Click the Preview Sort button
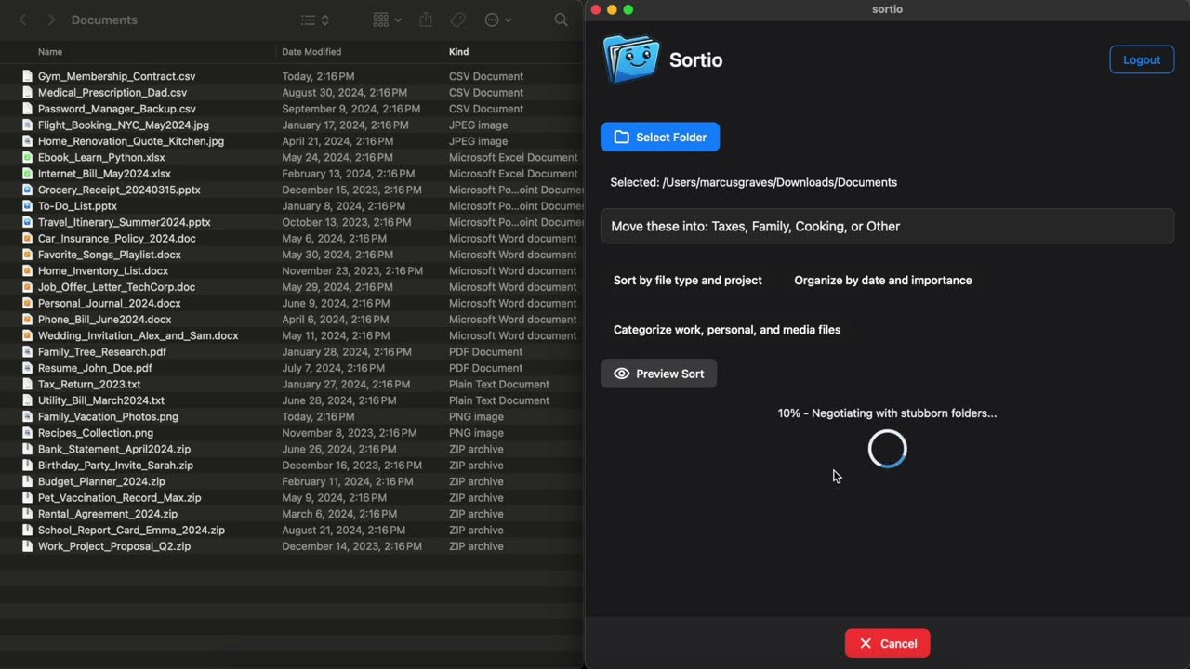Image resolution: width=1190 pixels, height=669 pixels. click(658, 374)
